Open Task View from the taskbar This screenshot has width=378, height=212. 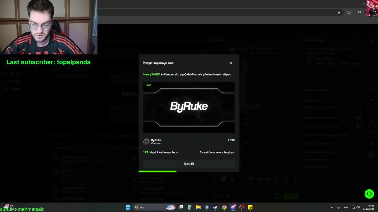point(181,207)
